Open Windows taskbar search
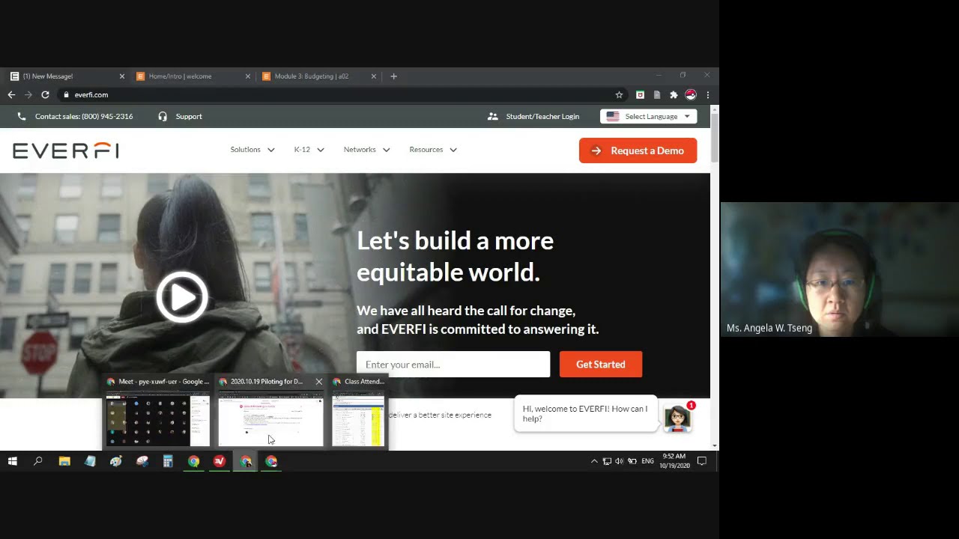The image size is (959, 539). [x=38, y=461]
